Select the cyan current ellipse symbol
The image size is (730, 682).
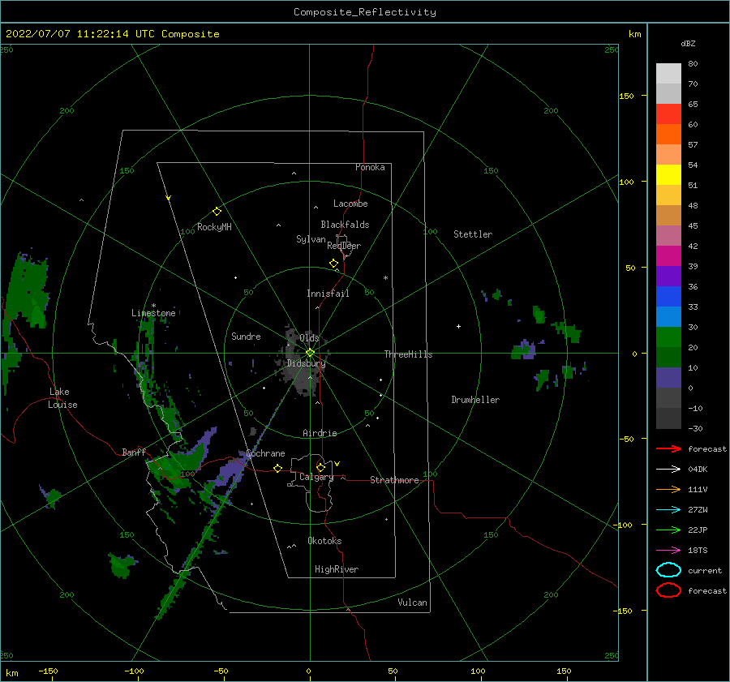point(668,570)
